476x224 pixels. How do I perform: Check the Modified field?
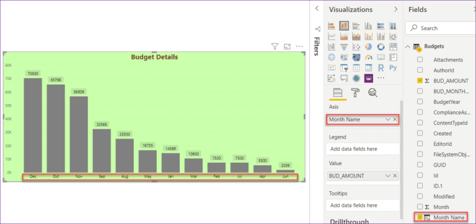[x=420, y=196]
